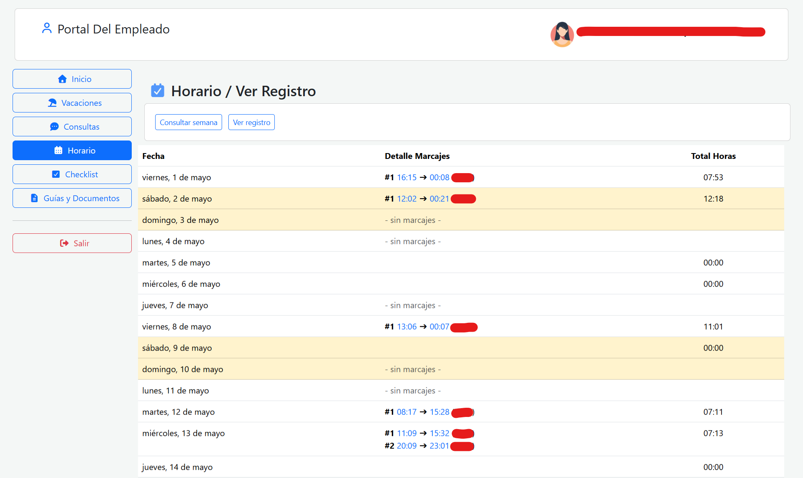Viewport: 803px width, 478px height.
Task: Click the 11:01 total hours value
Action: (x=713, y=327)
